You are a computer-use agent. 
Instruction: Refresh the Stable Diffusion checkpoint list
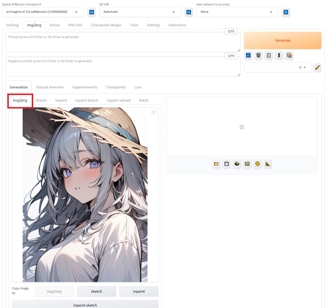click(x=91, y=12)
